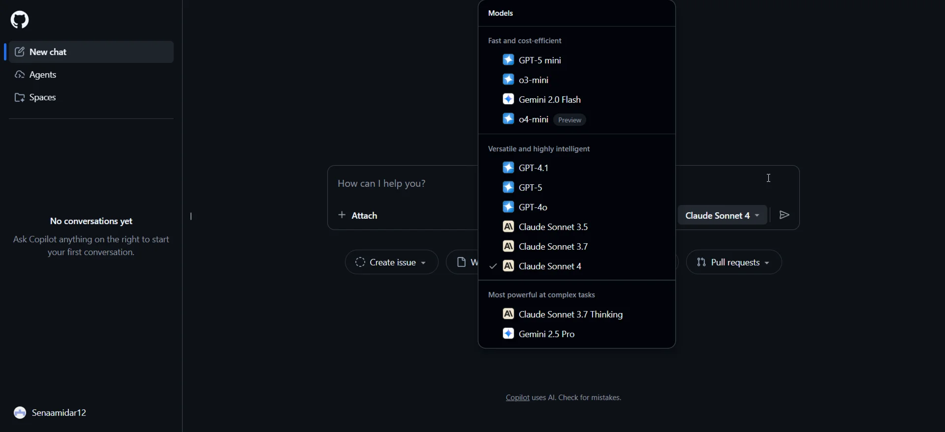Open the Senaamidar12 account menu

[x=50, y=413]
